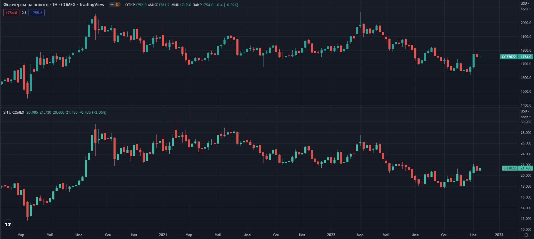Click the silver open value 20.985

(32, 112)
